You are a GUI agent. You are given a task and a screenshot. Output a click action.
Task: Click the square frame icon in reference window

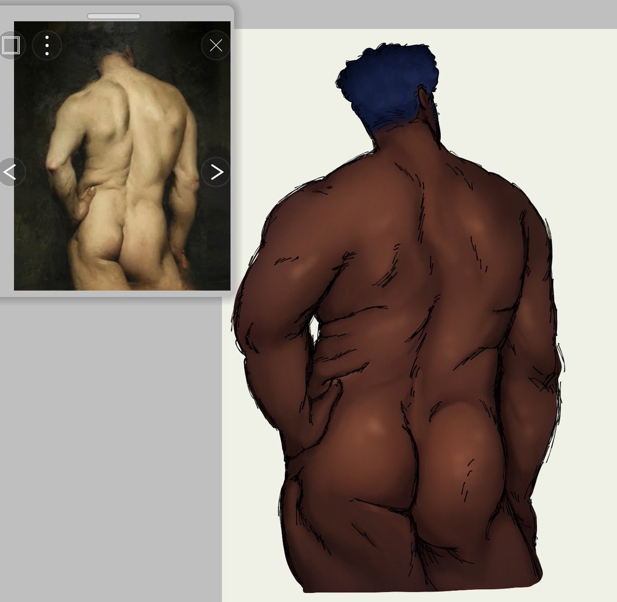click(10, 45)
